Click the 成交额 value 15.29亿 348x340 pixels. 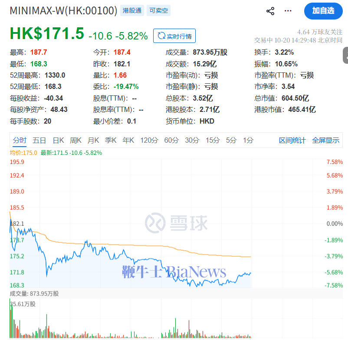pyautogui.click(x=205, y=64)
